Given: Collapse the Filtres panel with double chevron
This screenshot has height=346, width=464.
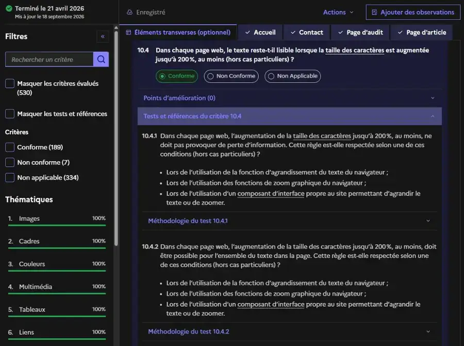Looking at the screenshot, I should coord(103,37).
